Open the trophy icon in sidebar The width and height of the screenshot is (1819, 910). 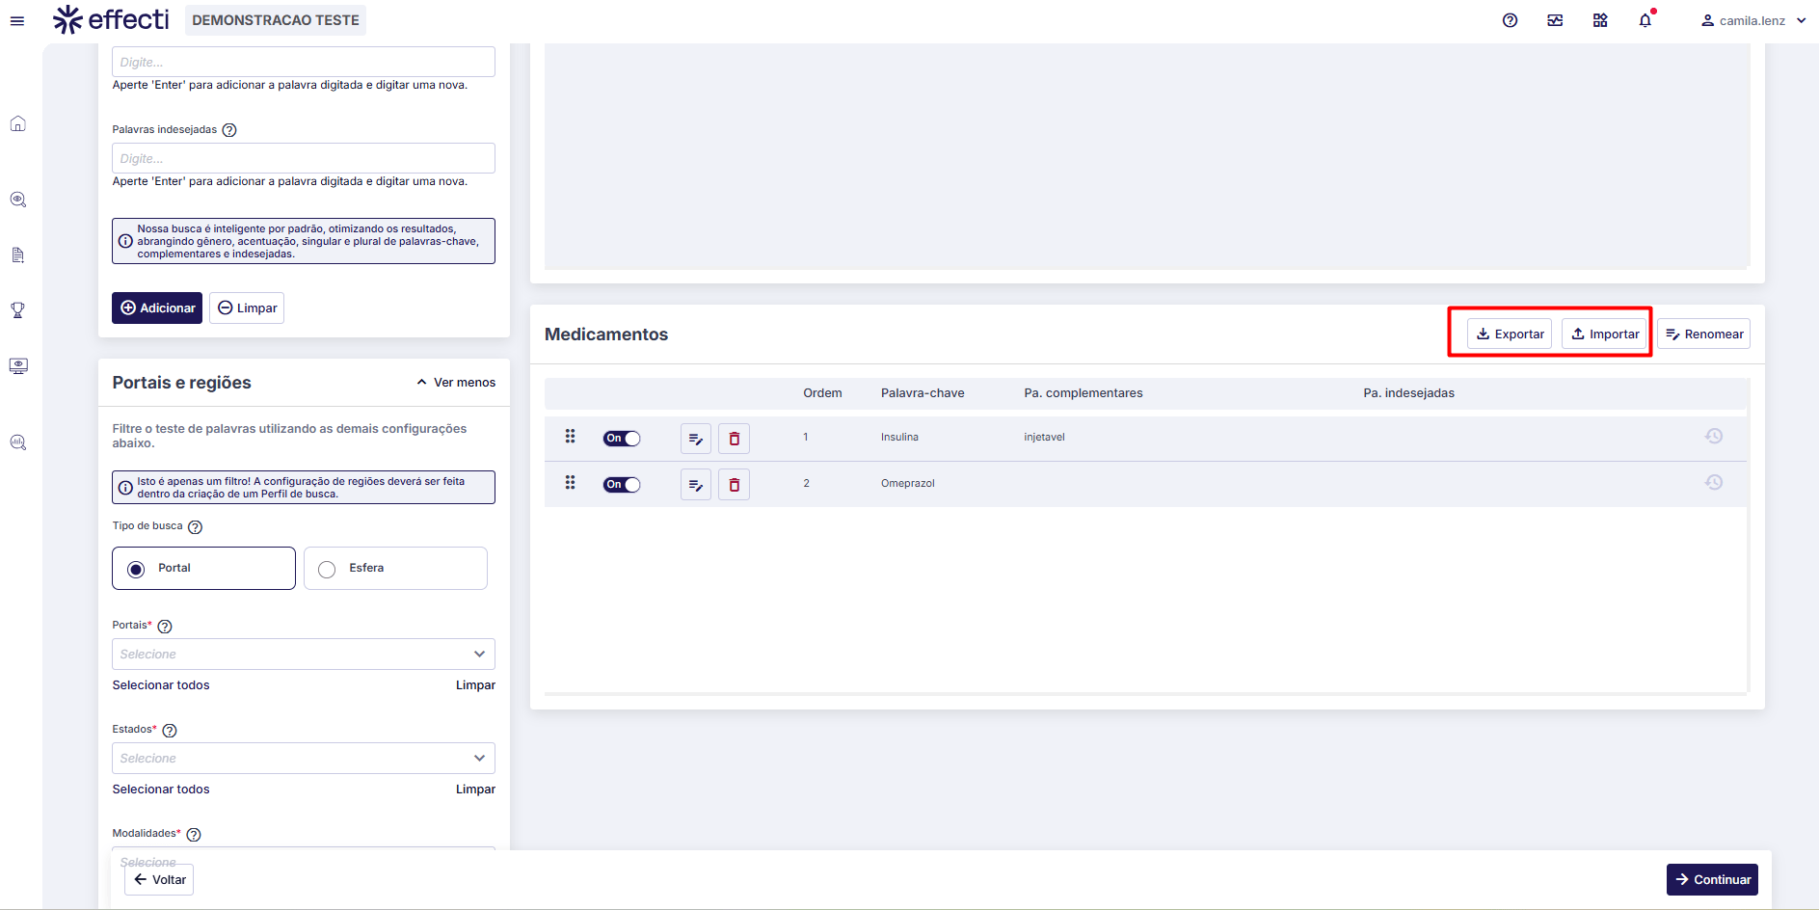click(18, 310)
